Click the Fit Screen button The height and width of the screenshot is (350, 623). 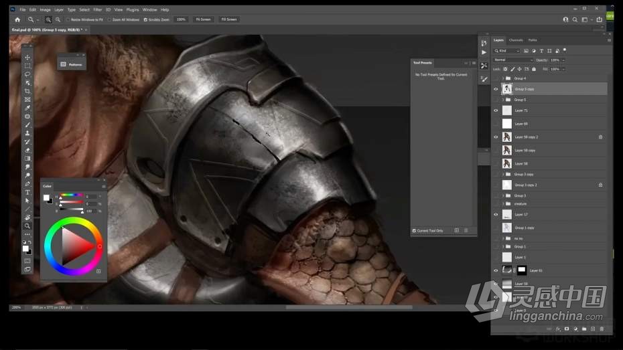[x=203, y=19]
